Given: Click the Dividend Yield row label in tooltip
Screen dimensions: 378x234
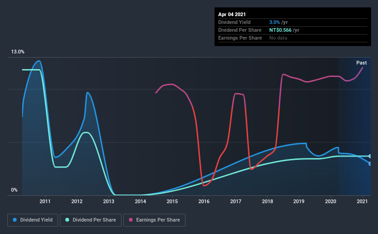Looking at the screenshot, I should 234,22.
